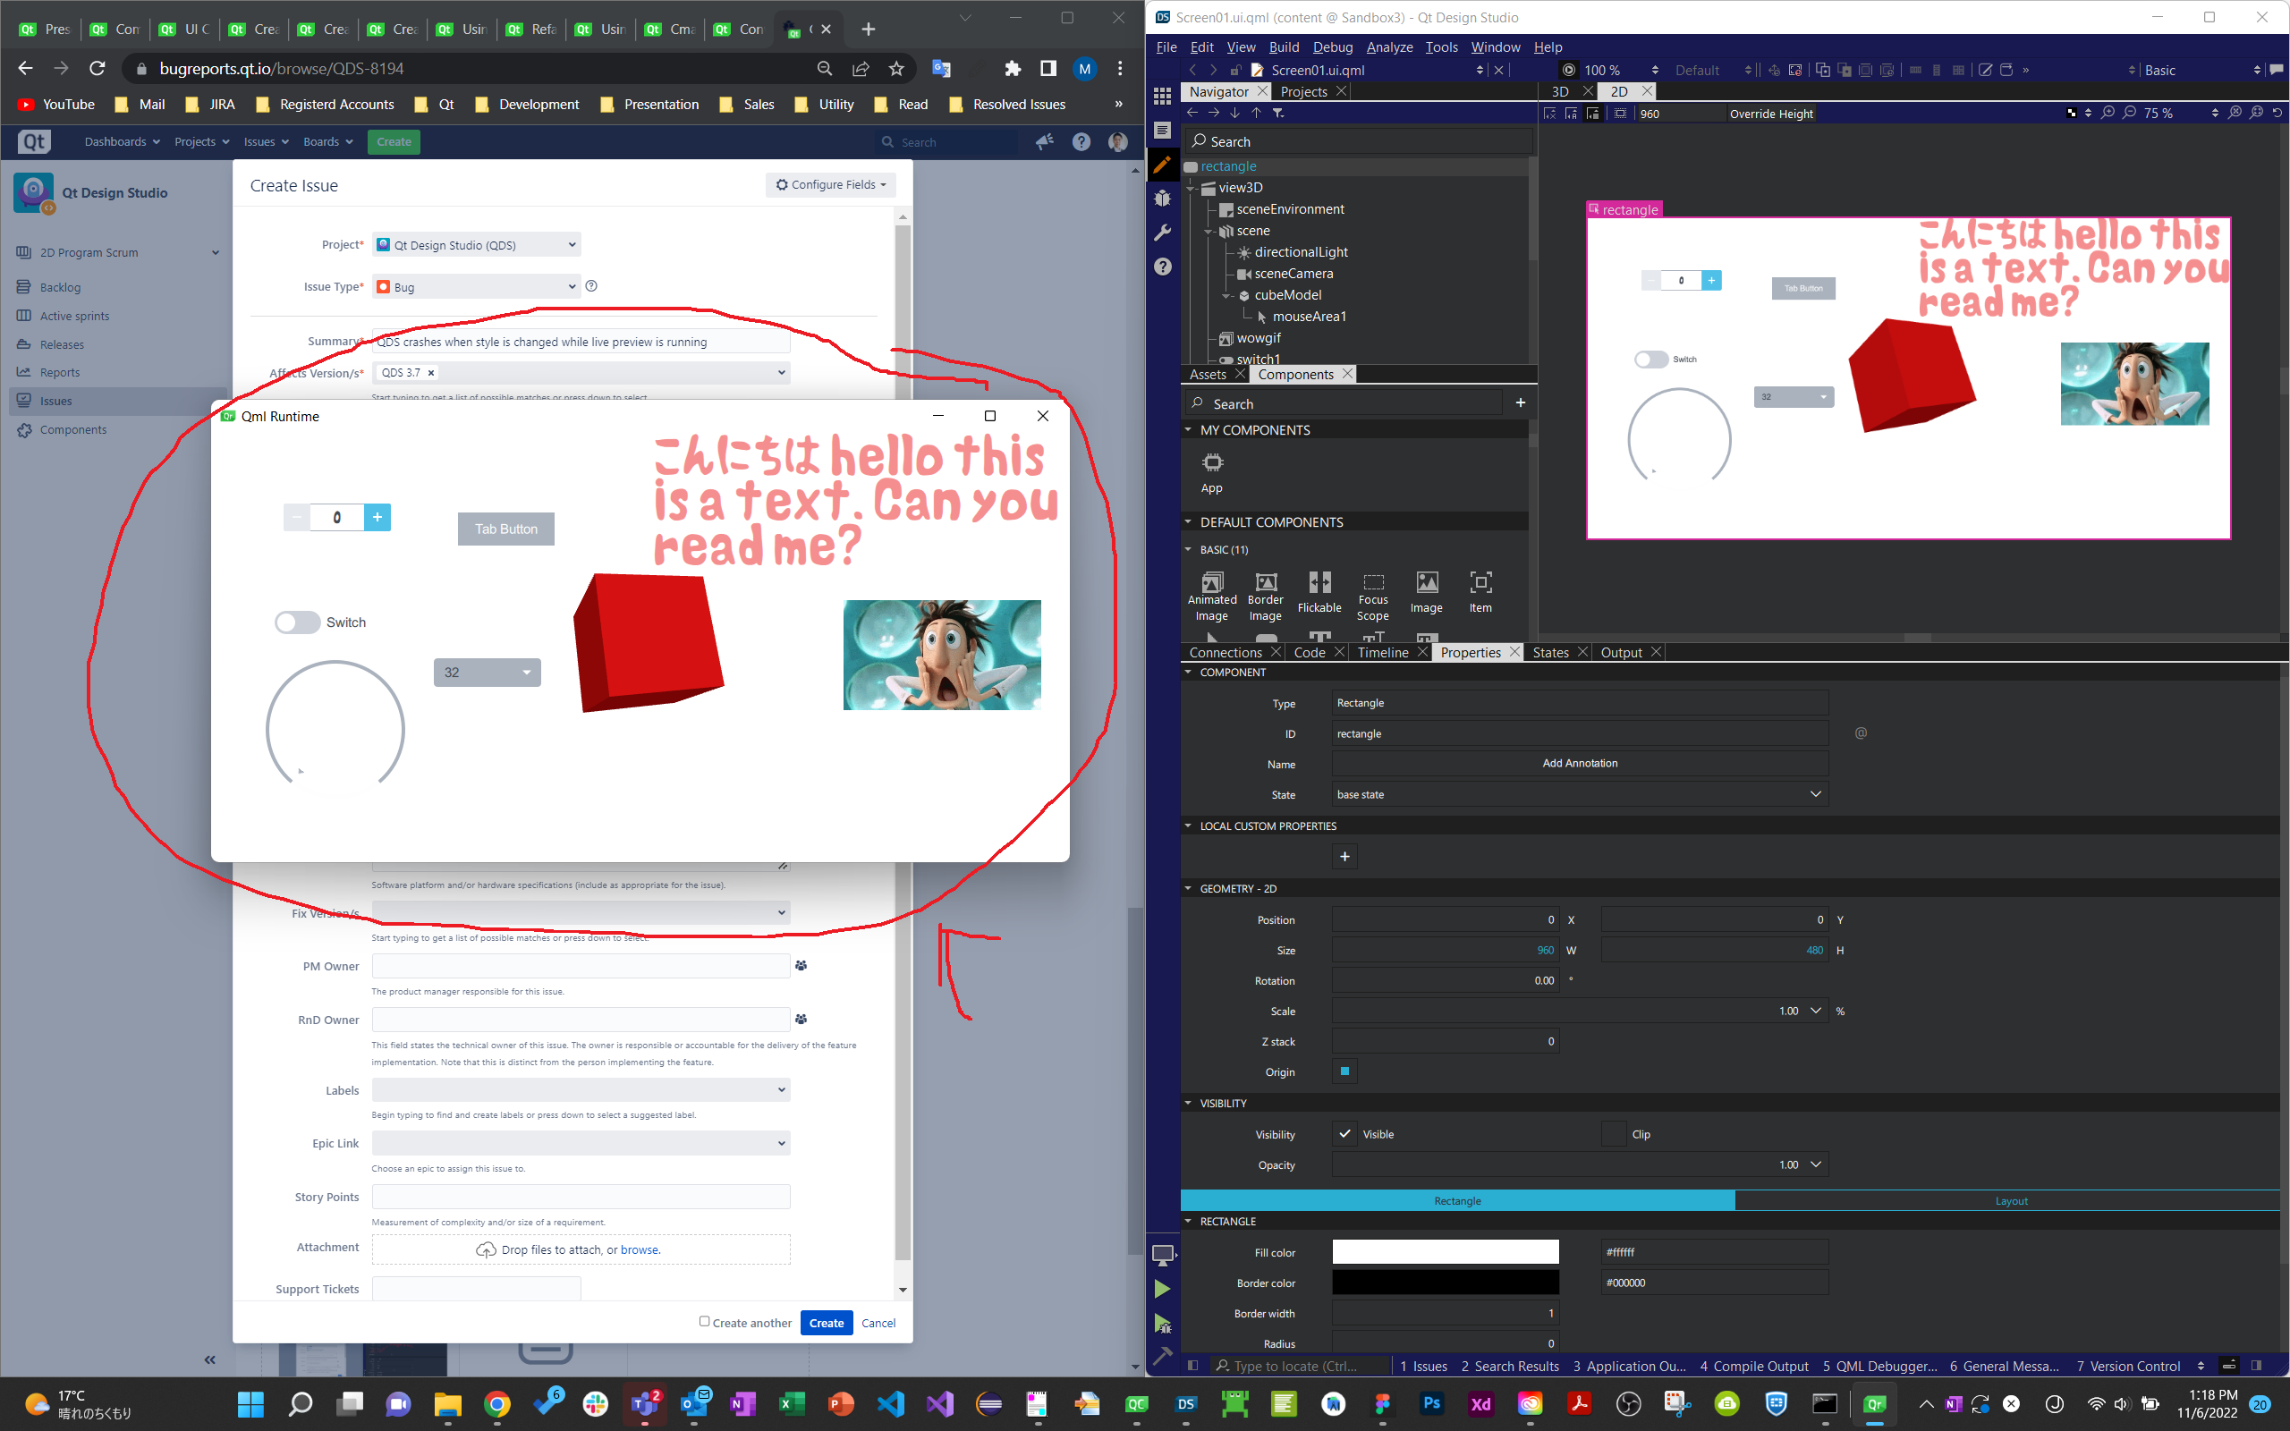This screenshot has height=1431, width=2290.
Task: Open Photoshop from the Windows taskbar
Action: 1432,1403
